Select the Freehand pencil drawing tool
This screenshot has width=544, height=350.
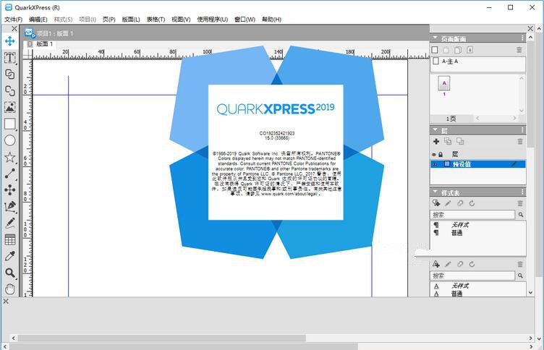9,223
